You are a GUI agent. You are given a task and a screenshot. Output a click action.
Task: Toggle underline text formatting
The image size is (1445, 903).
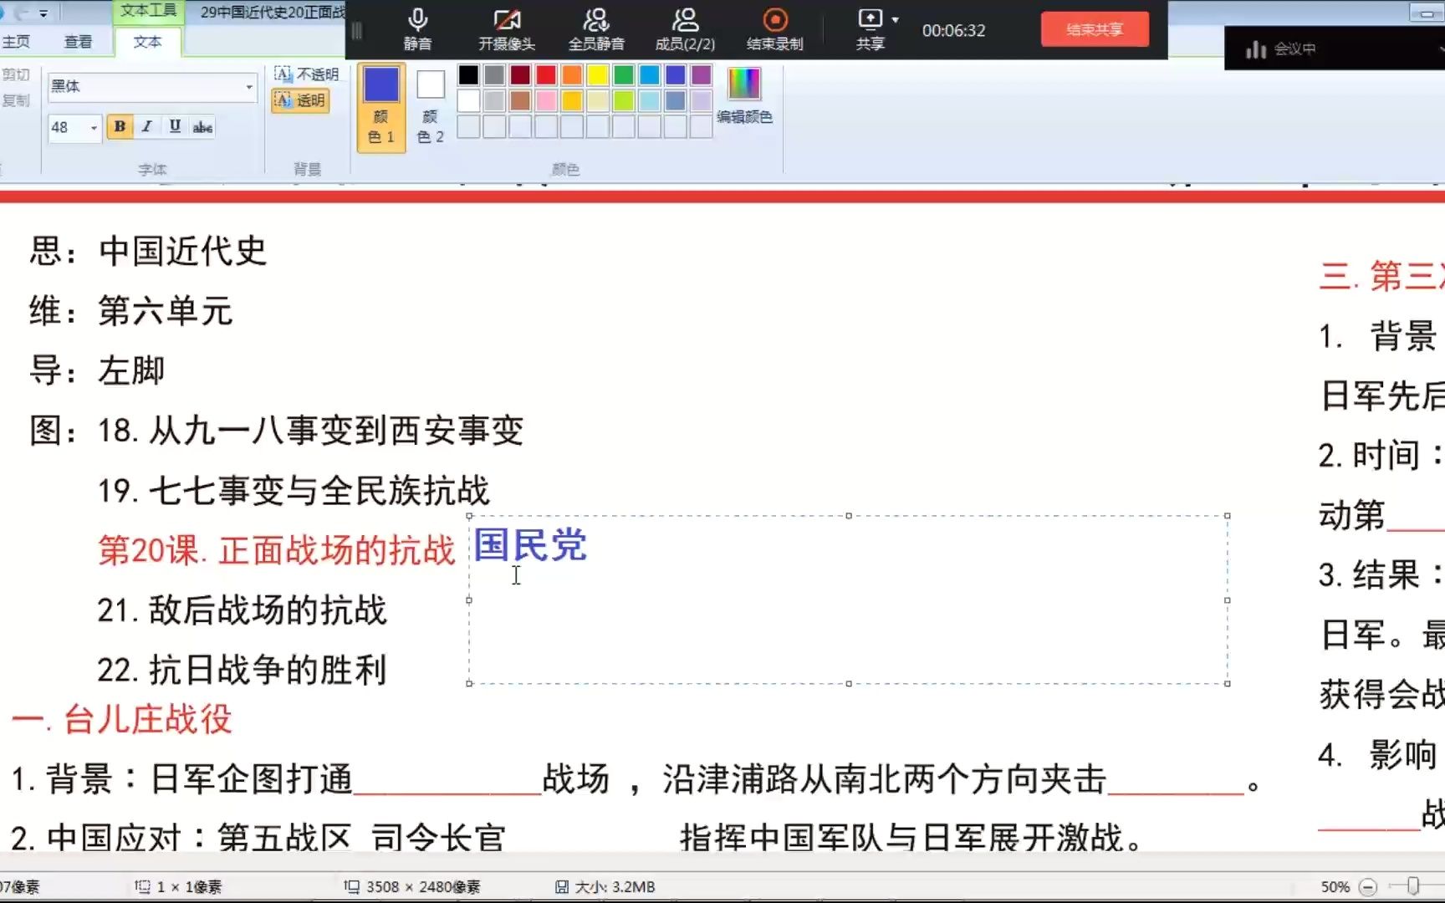click(175, 126)
